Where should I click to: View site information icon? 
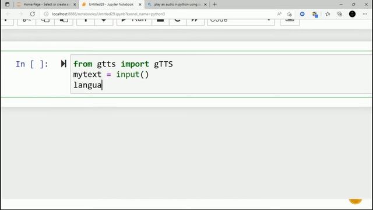46,14
